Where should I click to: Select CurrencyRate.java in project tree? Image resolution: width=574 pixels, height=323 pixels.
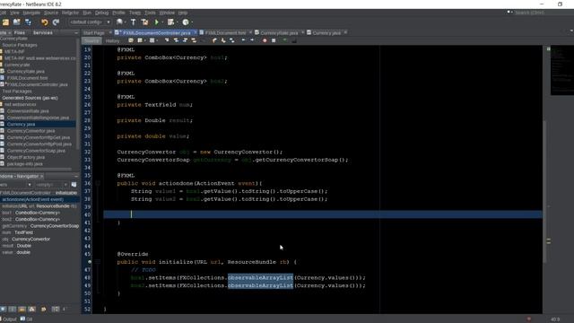26,72
